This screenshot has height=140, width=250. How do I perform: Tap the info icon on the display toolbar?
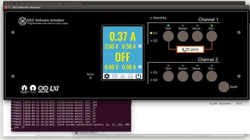click(x=114, y=76)
